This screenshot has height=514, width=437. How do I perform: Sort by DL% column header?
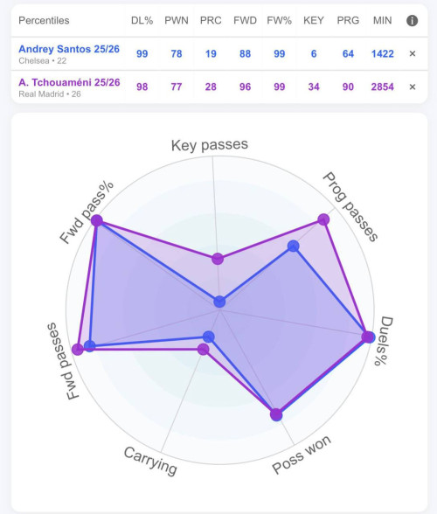142,20
